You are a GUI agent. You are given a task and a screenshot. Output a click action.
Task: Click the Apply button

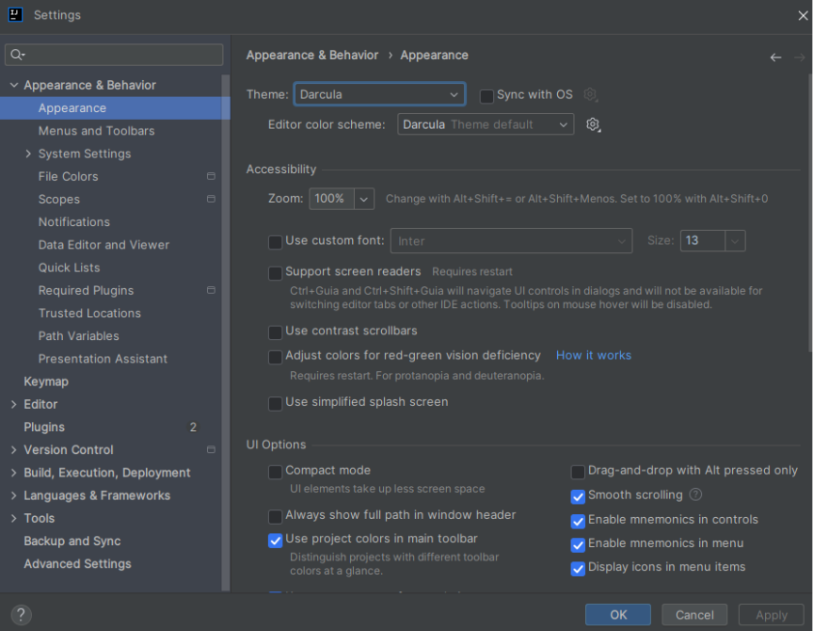coord(771,615)
